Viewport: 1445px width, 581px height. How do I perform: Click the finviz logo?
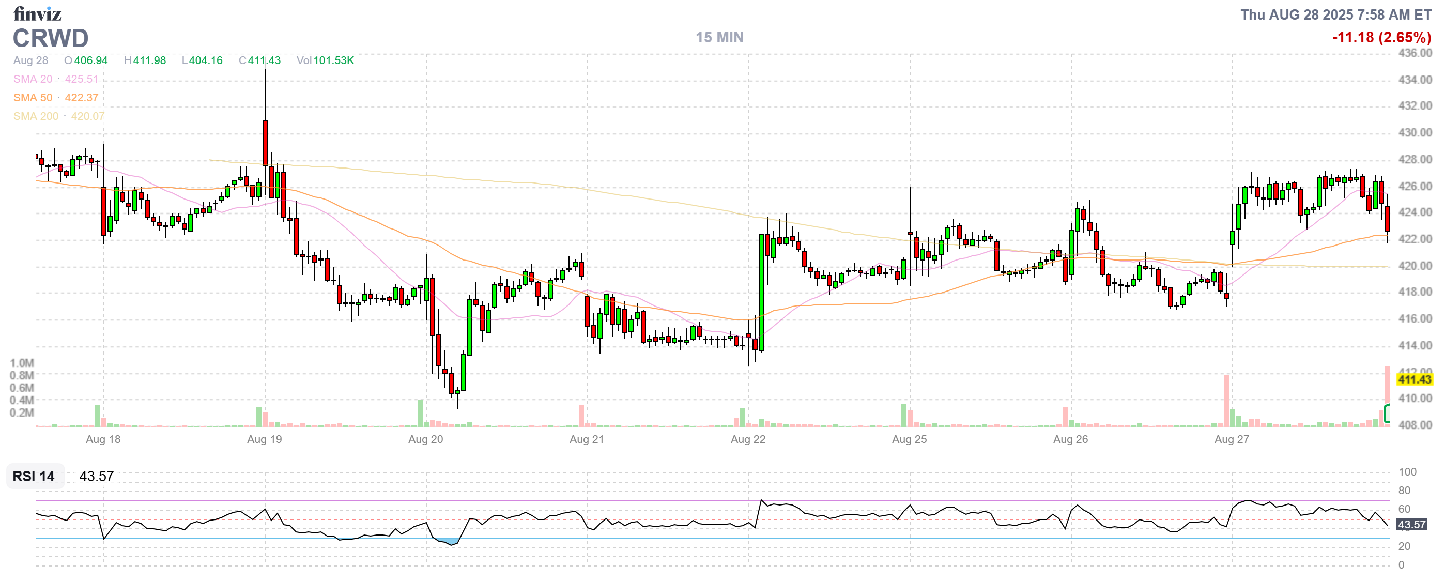[37, 13]
